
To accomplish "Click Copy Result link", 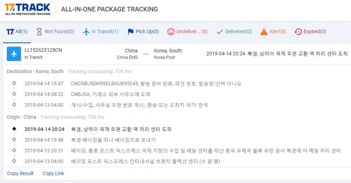I will [x=20, y=173].
